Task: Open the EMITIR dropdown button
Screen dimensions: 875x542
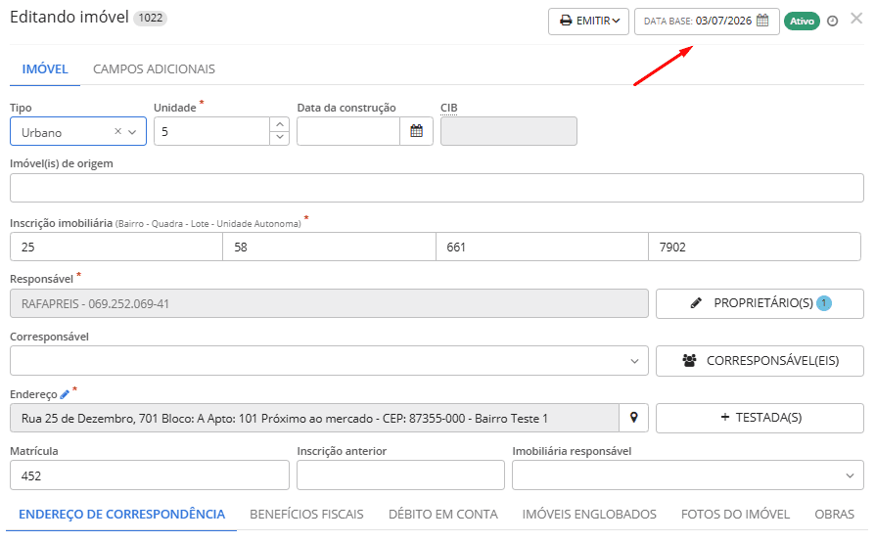Action: pyautogui.click(x=589, y=22)
